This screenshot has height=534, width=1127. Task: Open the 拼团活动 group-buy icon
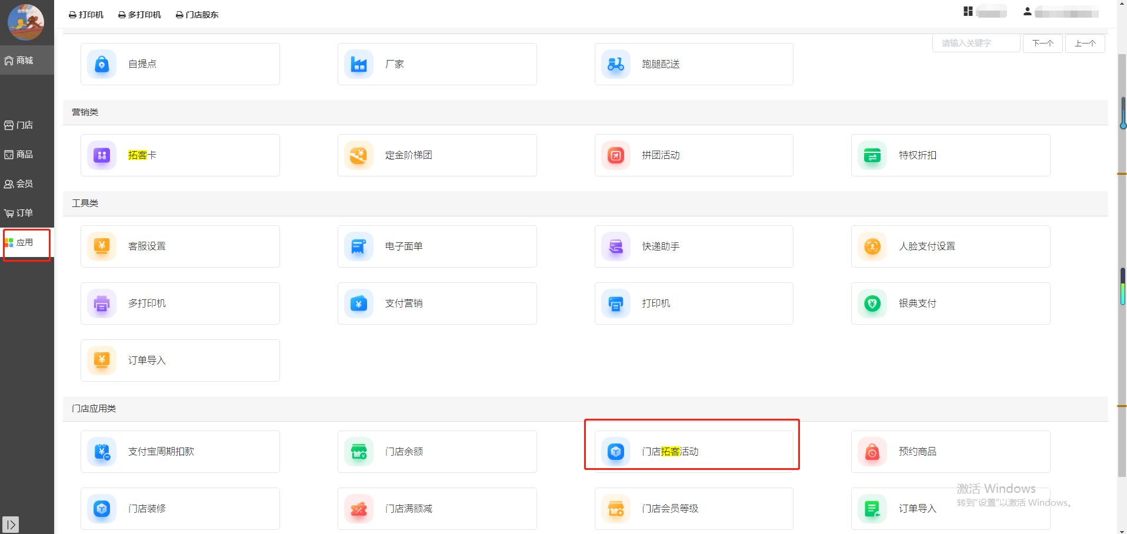point(616,155)
